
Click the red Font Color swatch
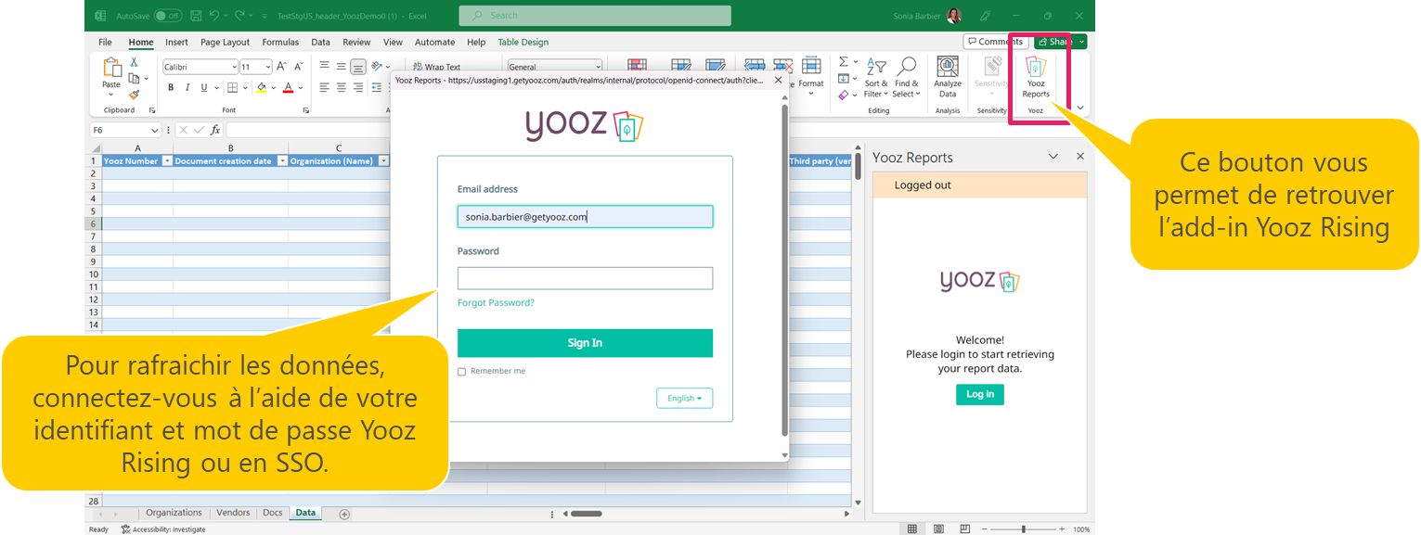[288, 87]
